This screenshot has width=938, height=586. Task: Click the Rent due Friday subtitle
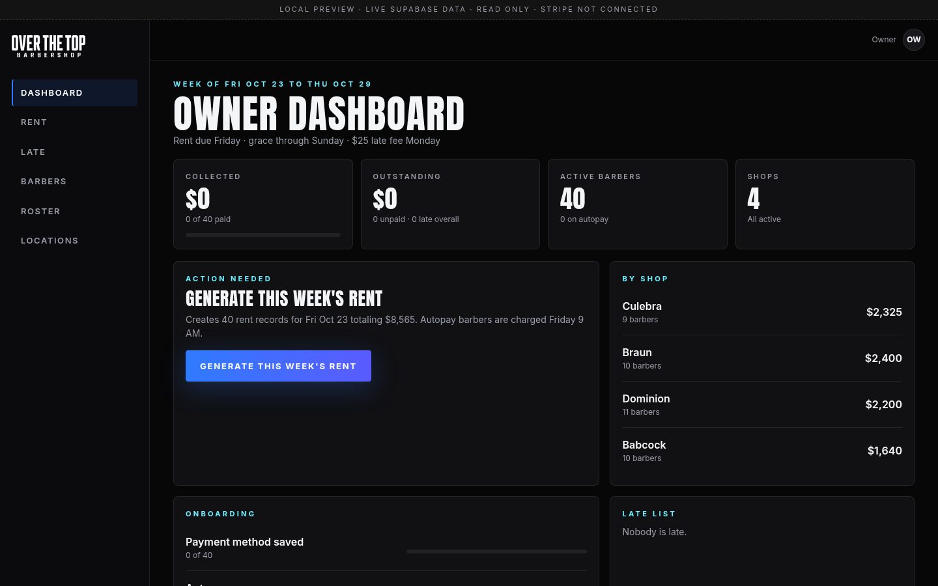pos(307,141)
